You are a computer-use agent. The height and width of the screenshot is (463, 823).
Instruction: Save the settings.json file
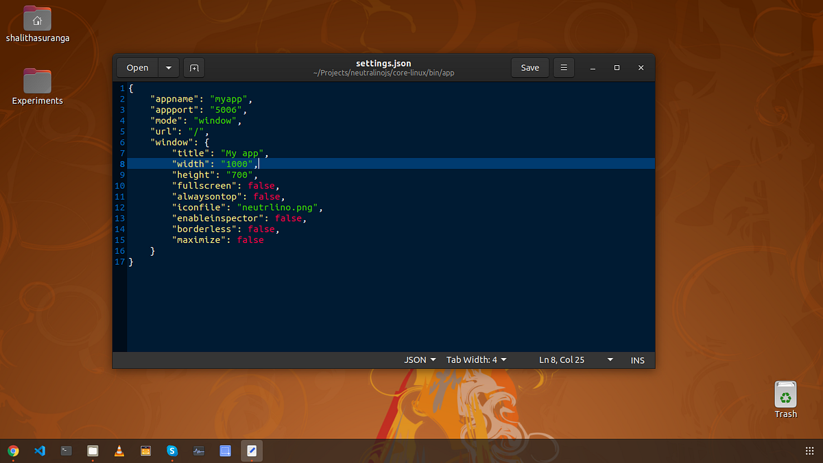click(529, 67)
